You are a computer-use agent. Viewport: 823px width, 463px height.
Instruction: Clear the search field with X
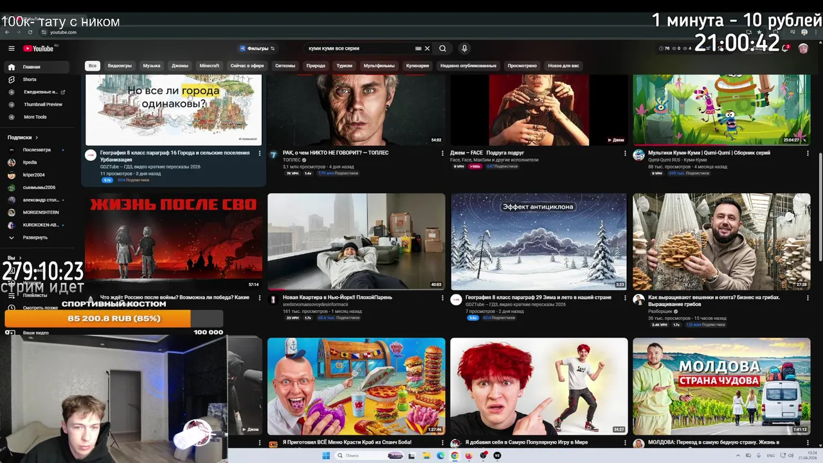click(427, 48)
